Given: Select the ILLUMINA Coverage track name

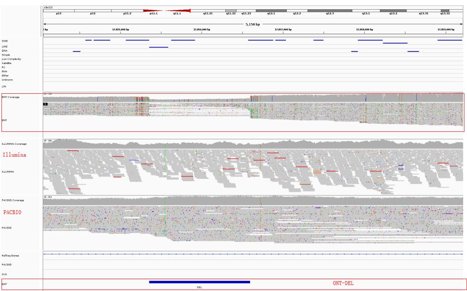Looking at the screenshot, I should (x=14, y=144).
